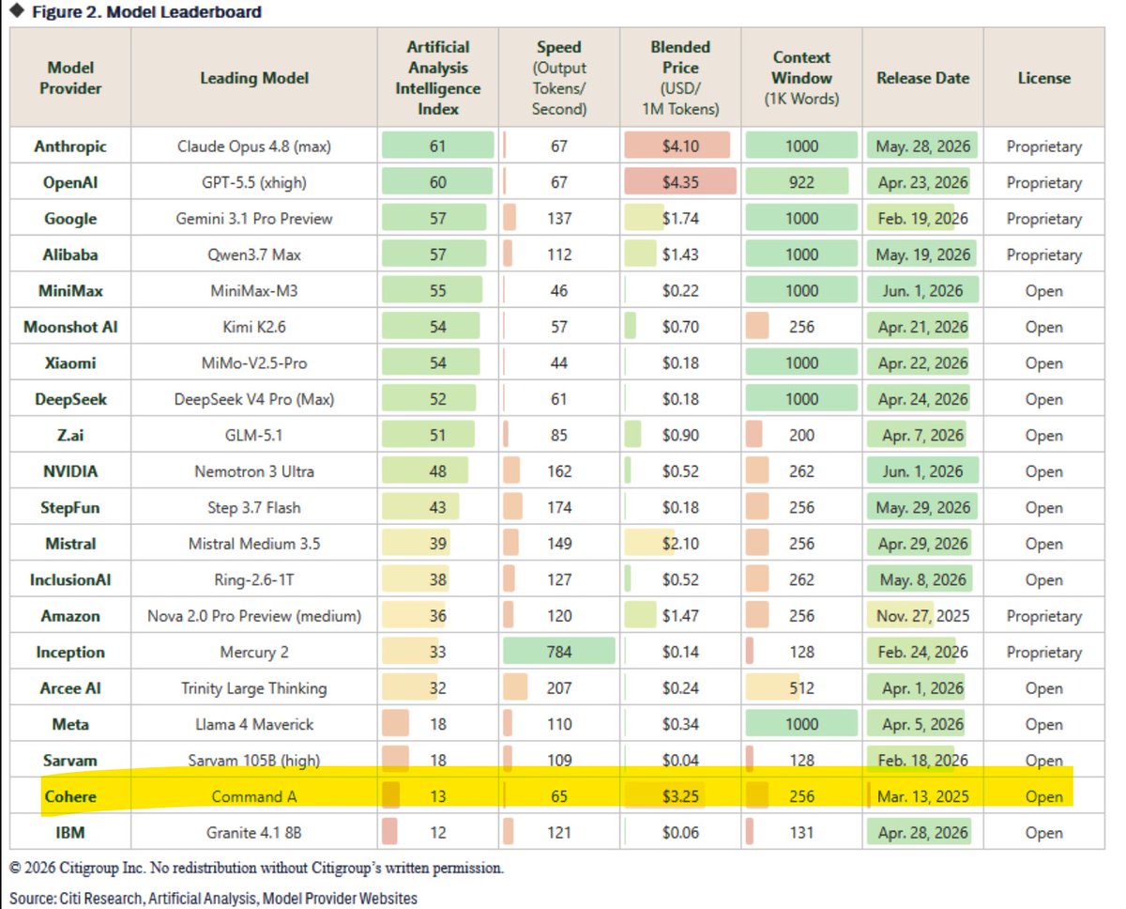Click the Blended Price column header

pyautogui.click(x=680, y=78)
